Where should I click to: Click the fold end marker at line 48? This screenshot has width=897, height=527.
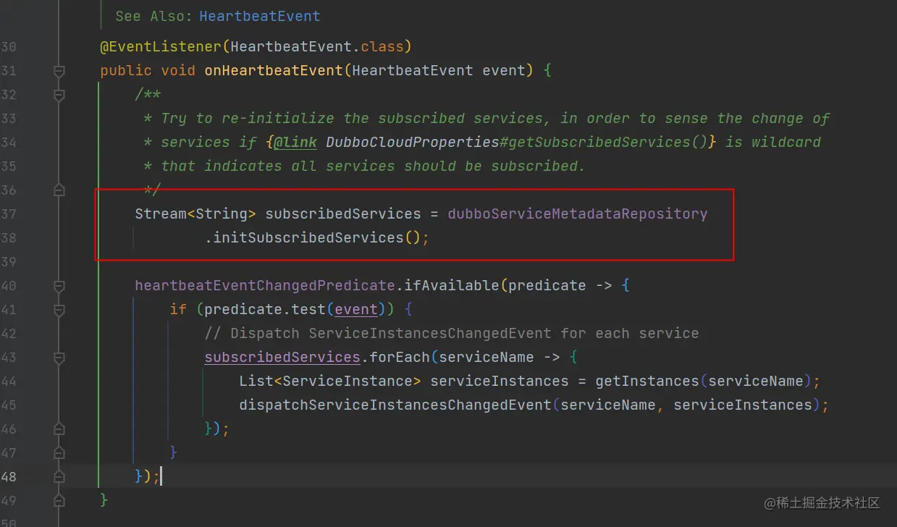[59, 476]
